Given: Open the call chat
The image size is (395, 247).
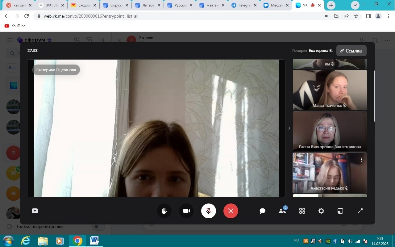Looking at the screenshot, I should click(263, 211).
